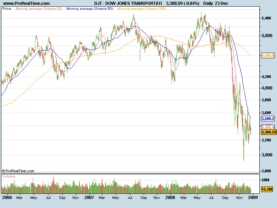Click the 5,400 price axis label

coord(266,18)
